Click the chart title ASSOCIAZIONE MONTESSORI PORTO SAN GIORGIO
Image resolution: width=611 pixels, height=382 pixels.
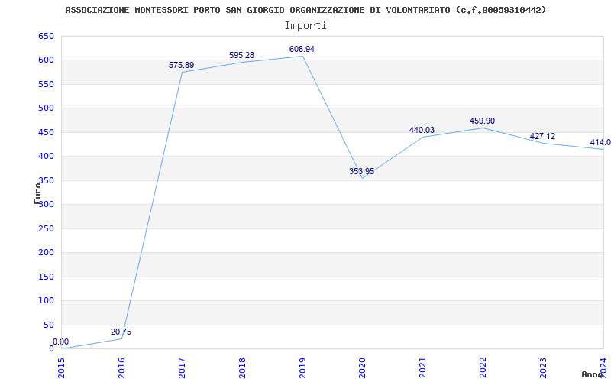pyautogui.click(x=305, y=10)
